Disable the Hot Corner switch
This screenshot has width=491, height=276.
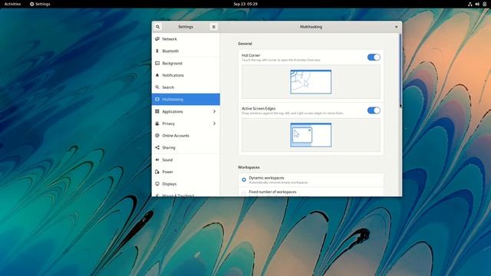pyautogui.click(x=374, y=58)
